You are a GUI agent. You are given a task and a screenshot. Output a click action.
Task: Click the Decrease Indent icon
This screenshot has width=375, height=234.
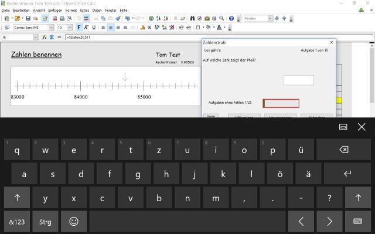(182, 28)
